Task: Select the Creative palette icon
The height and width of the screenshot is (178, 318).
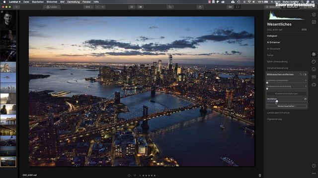Action: pos(314,62)
